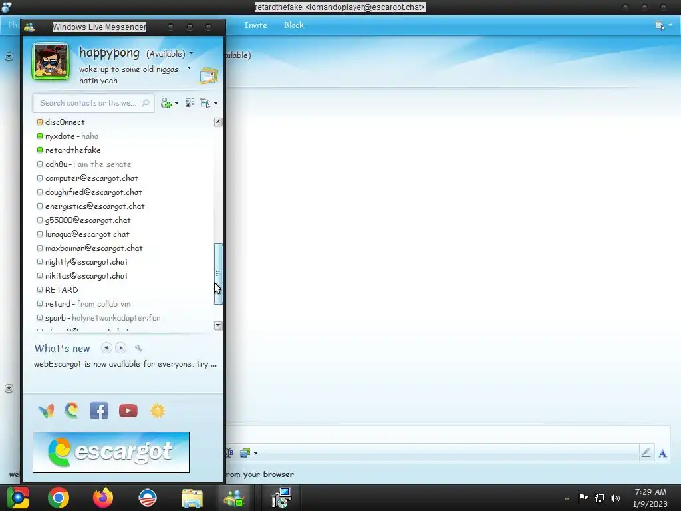Image resolution: width=681 pixels, height=511 pixels.
Task: Click the MSN butterfly icon
Action: (x=46, y=411)
